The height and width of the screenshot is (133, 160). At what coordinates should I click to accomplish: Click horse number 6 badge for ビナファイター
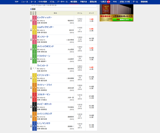pyautogui.click(x=36, y=78)
